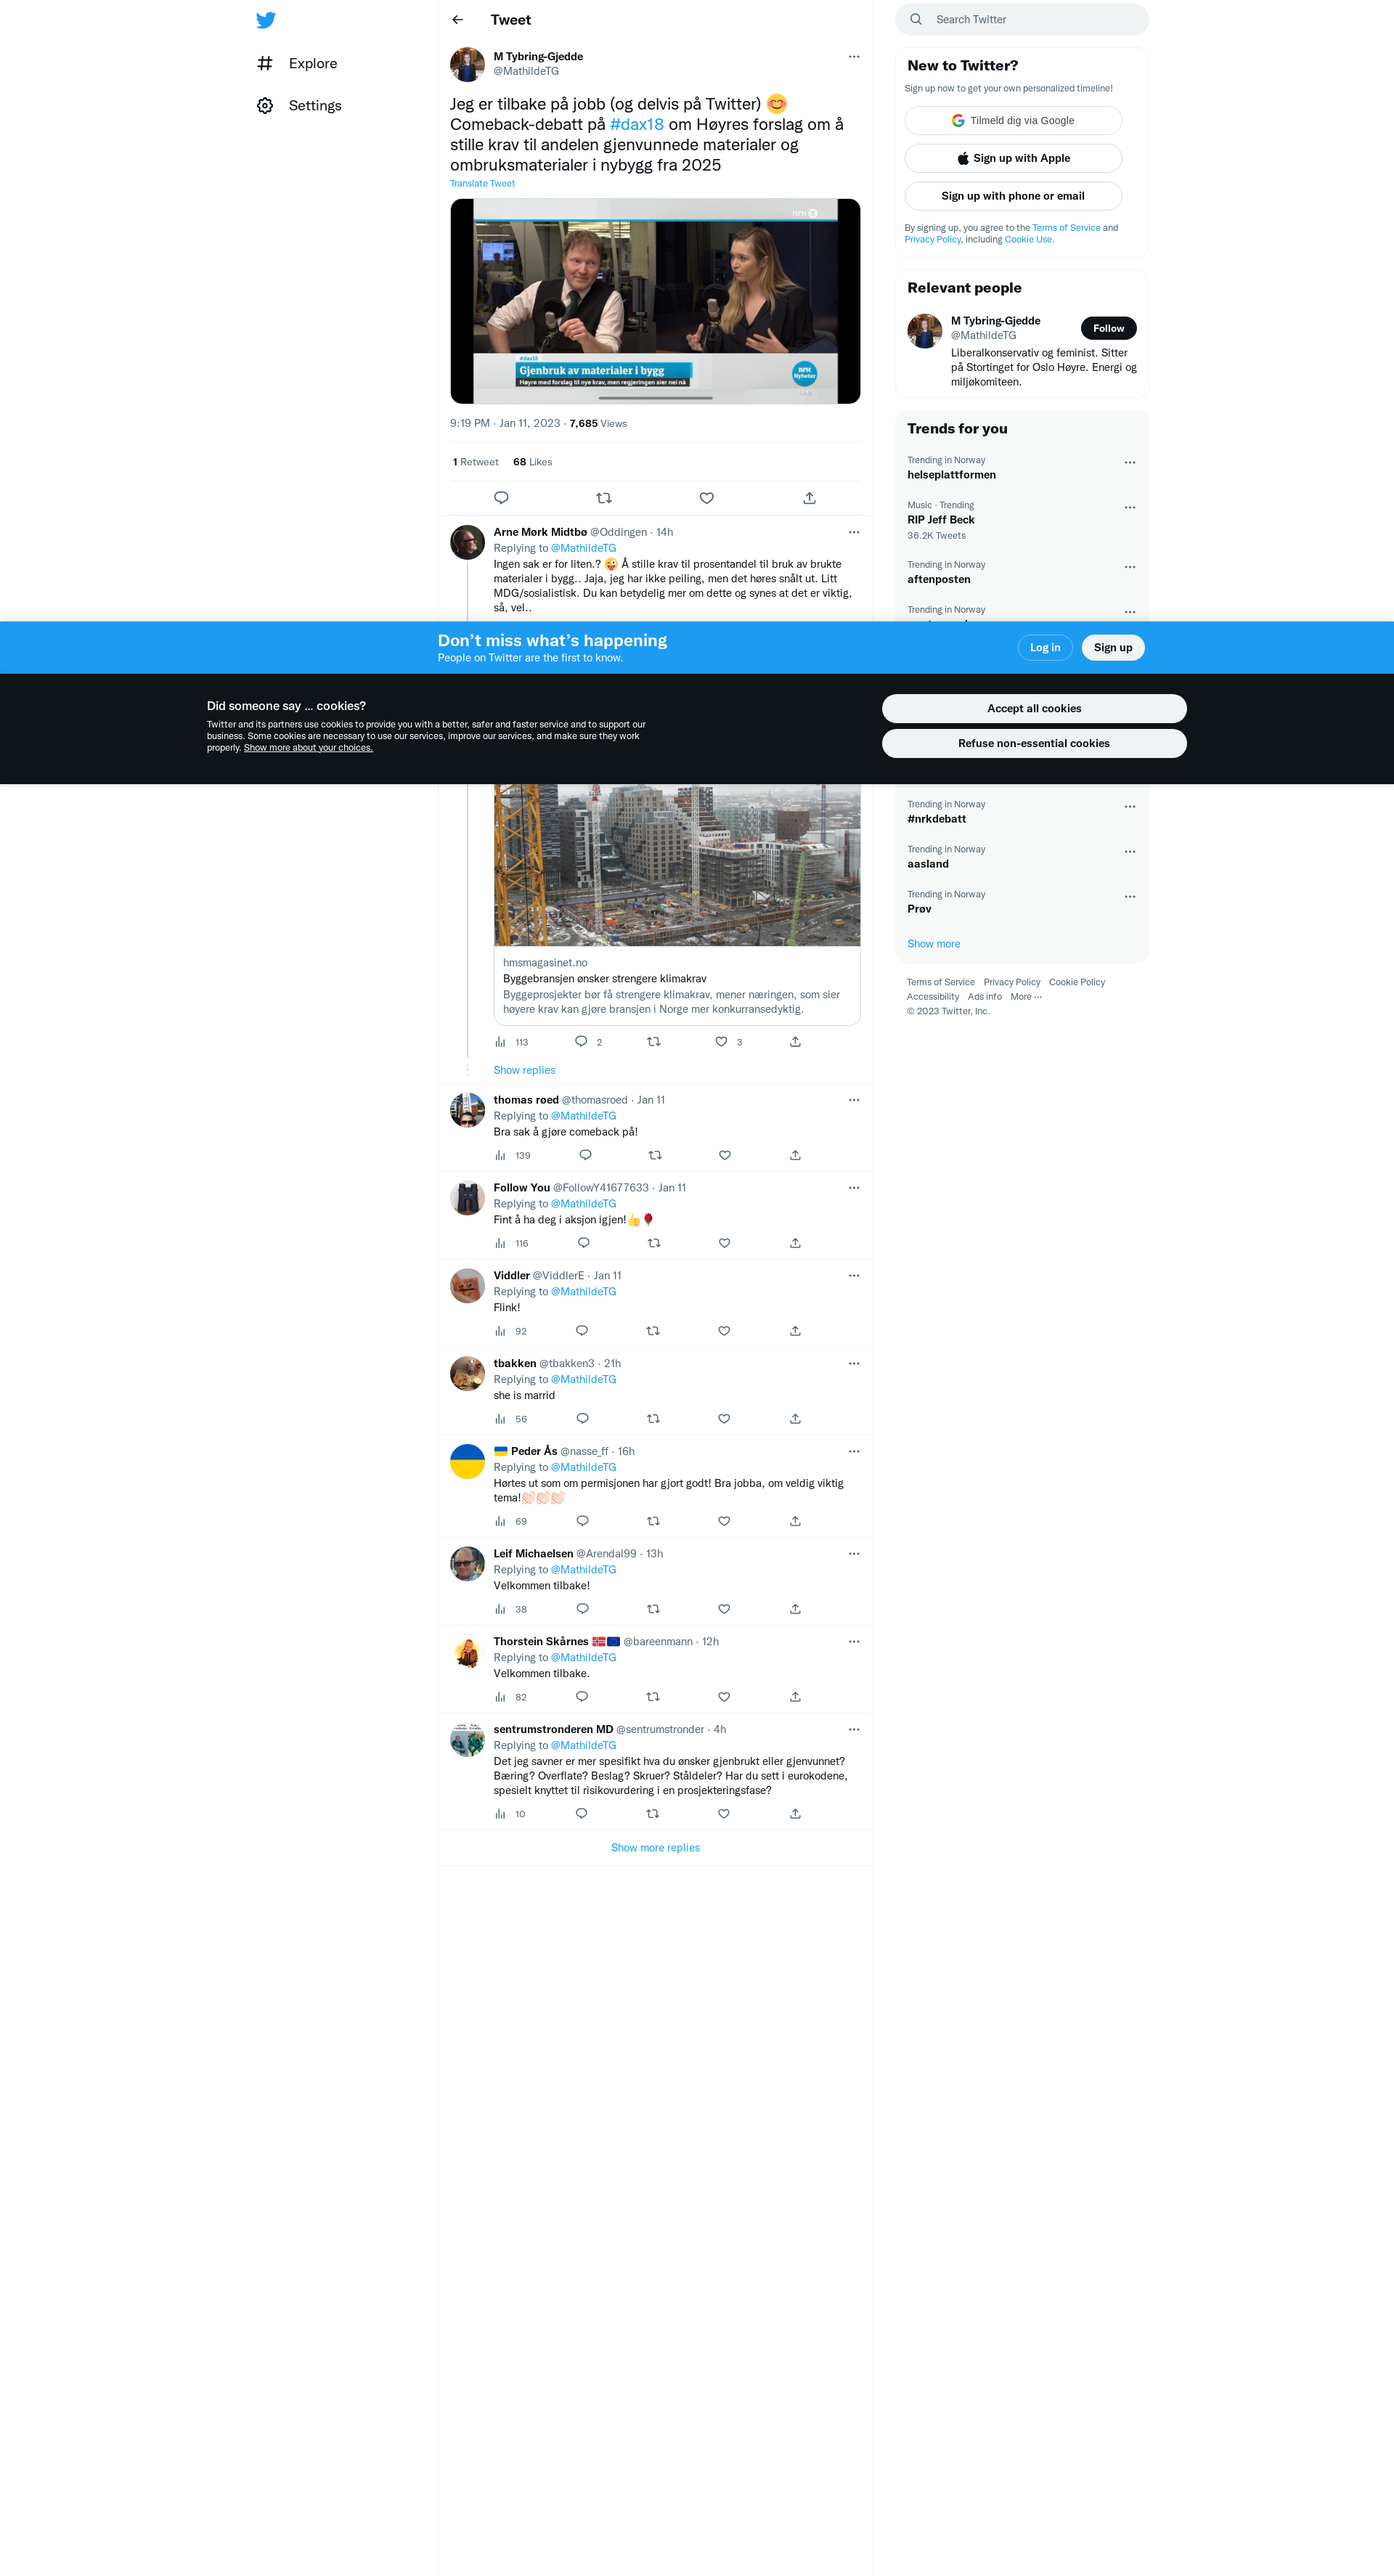Viewport: 1394px width, 2576px height.
Task: Open Privacy Policy footer link
Action: 1011,982
